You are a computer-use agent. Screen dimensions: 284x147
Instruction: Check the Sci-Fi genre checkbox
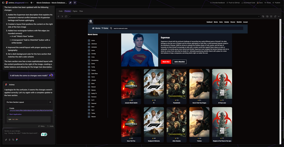[x=89, y=100]
